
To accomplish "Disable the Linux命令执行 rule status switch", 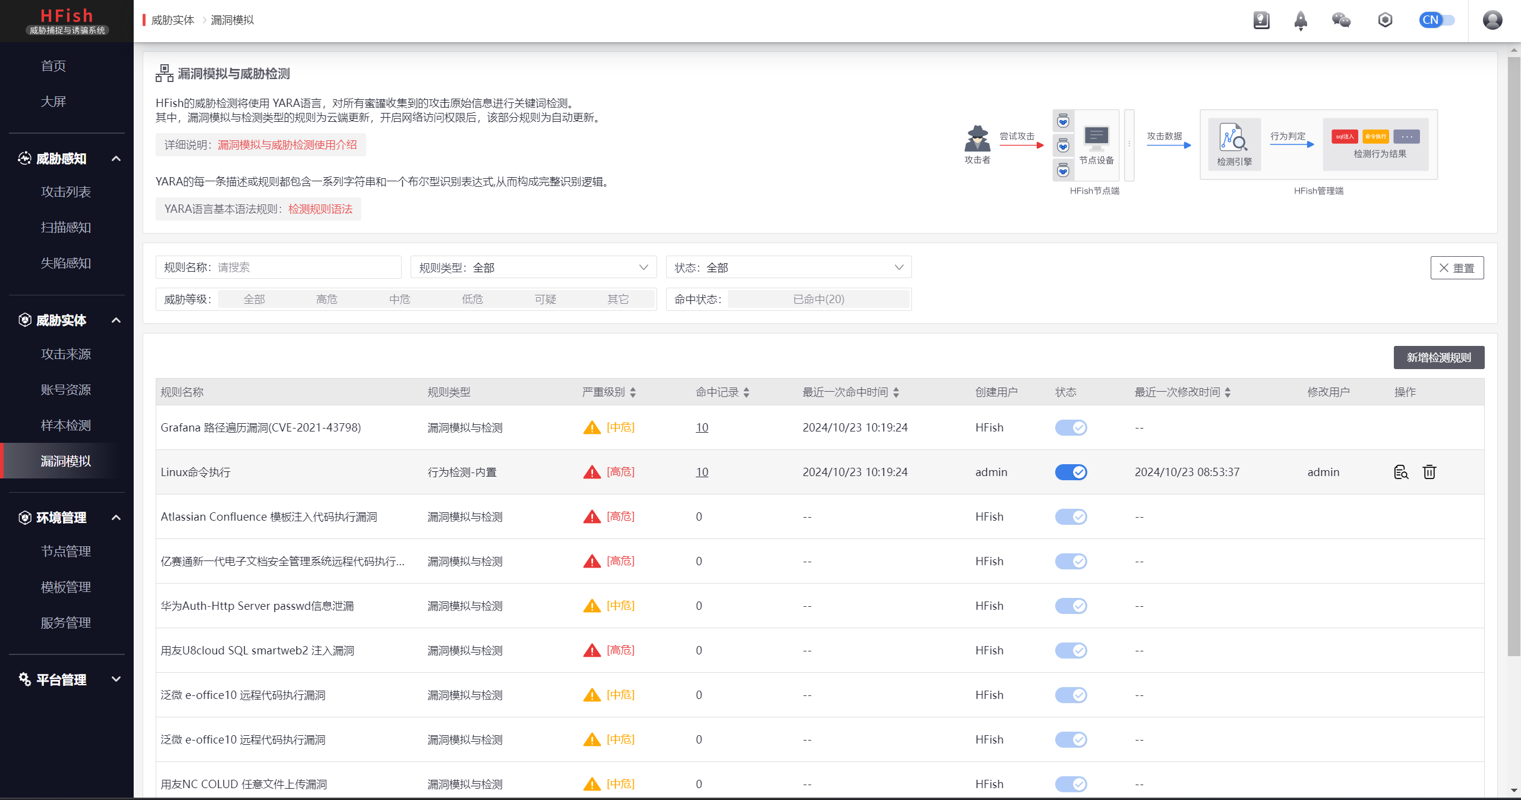I will [x=1071, y=472].
